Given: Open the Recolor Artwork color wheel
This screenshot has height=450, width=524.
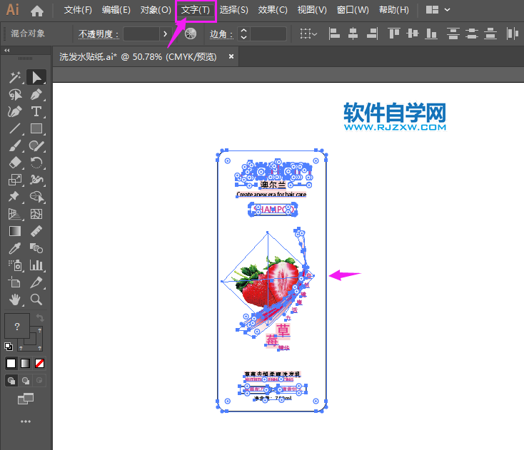Looking at the screenshot, I should coord(191,34).
